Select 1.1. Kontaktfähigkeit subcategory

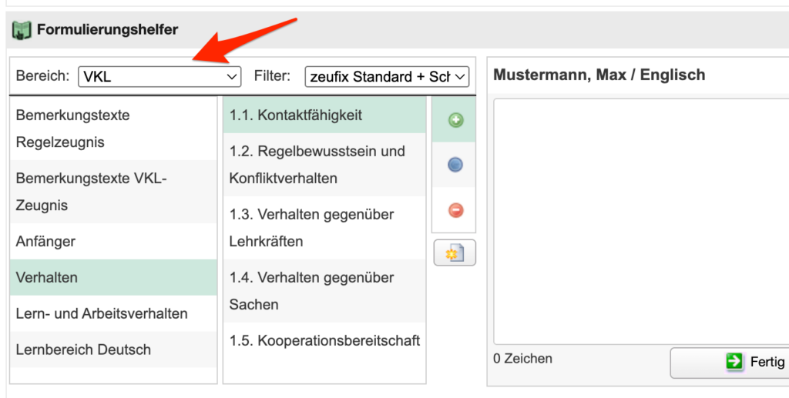point(324,115)
